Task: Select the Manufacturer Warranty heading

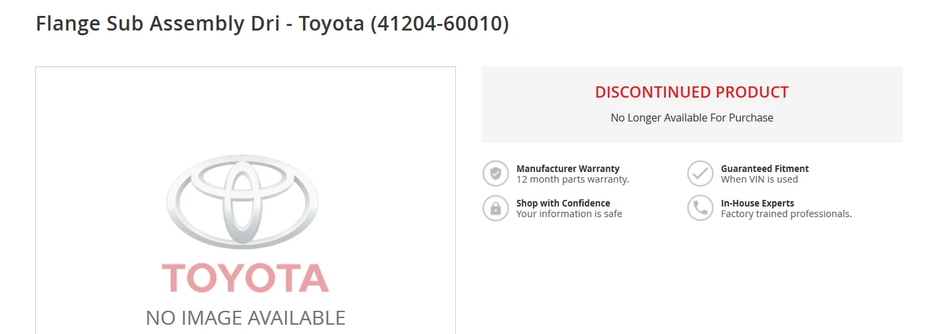Action: pos(568,169)
